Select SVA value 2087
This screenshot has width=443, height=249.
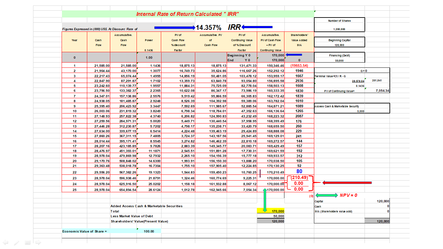tap(299, 116)
